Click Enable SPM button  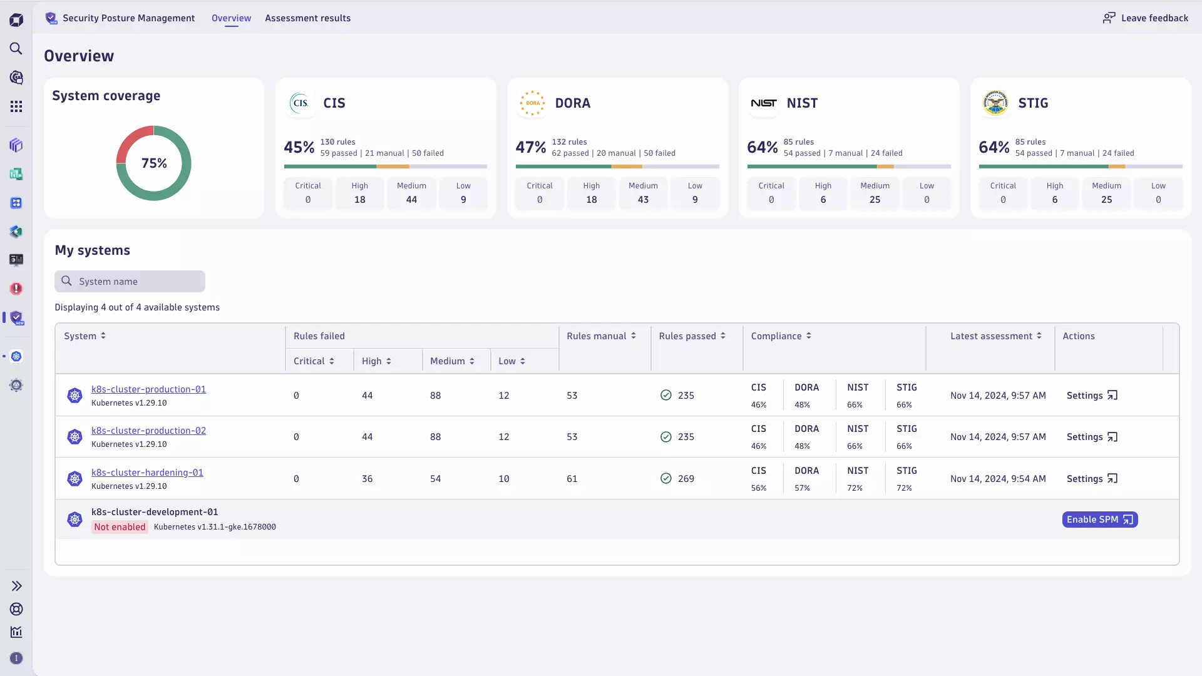click(x=1099, y=520)
